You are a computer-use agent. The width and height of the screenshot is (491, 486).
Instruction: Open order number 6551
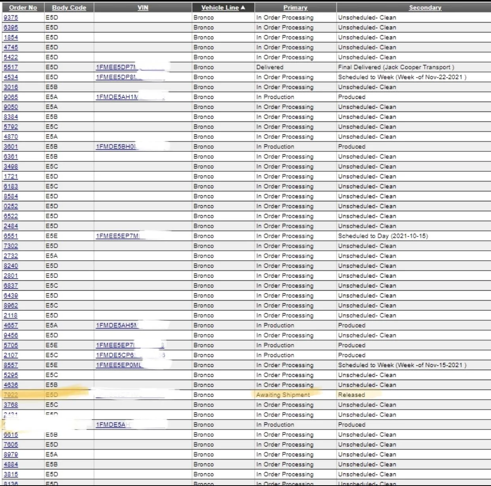pos(11,236)
